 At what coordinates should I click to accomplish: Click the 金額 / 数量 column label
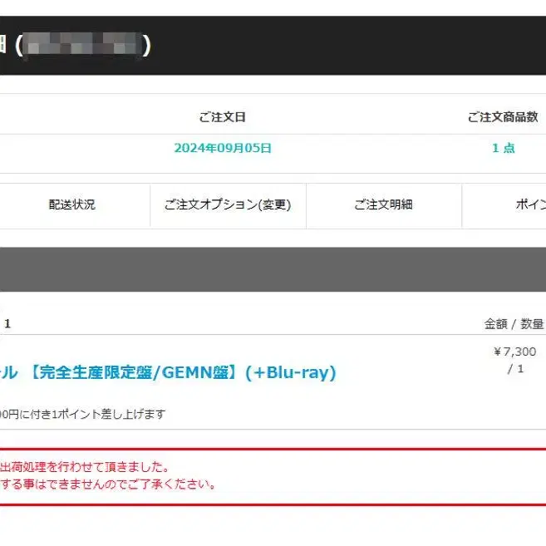pyautogui.click(x=514, y=324)
